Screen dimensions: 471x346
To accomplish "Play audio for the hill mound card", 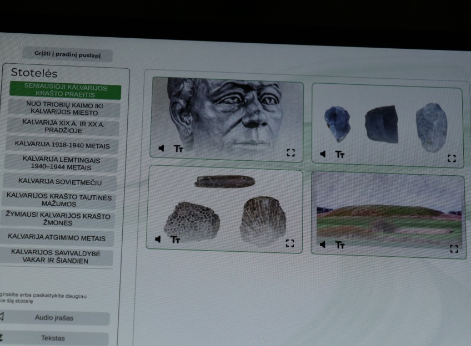I will pos(323,245).
